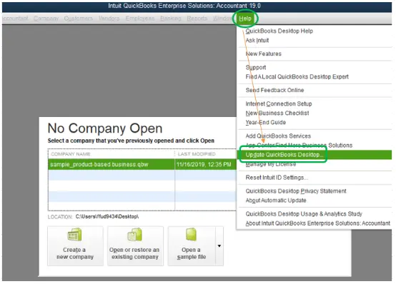Select Add QuickBooks Services
This screenshot has width=396, height=284.
278,136
